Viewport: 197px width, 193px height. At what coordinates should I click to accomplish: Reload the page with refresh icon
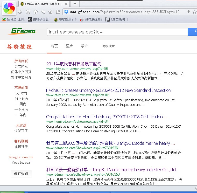pos(28,12)
